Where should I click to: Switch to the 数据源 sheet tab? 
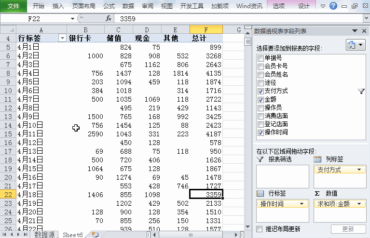tap(44, 235)
